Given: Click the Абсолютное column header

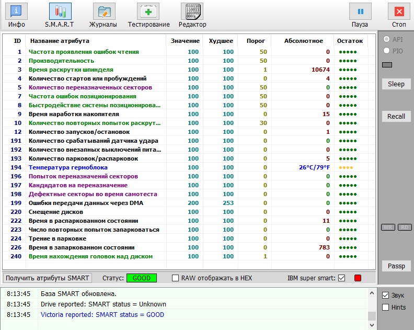Looking at the screenshot, I should coord(304,41).
